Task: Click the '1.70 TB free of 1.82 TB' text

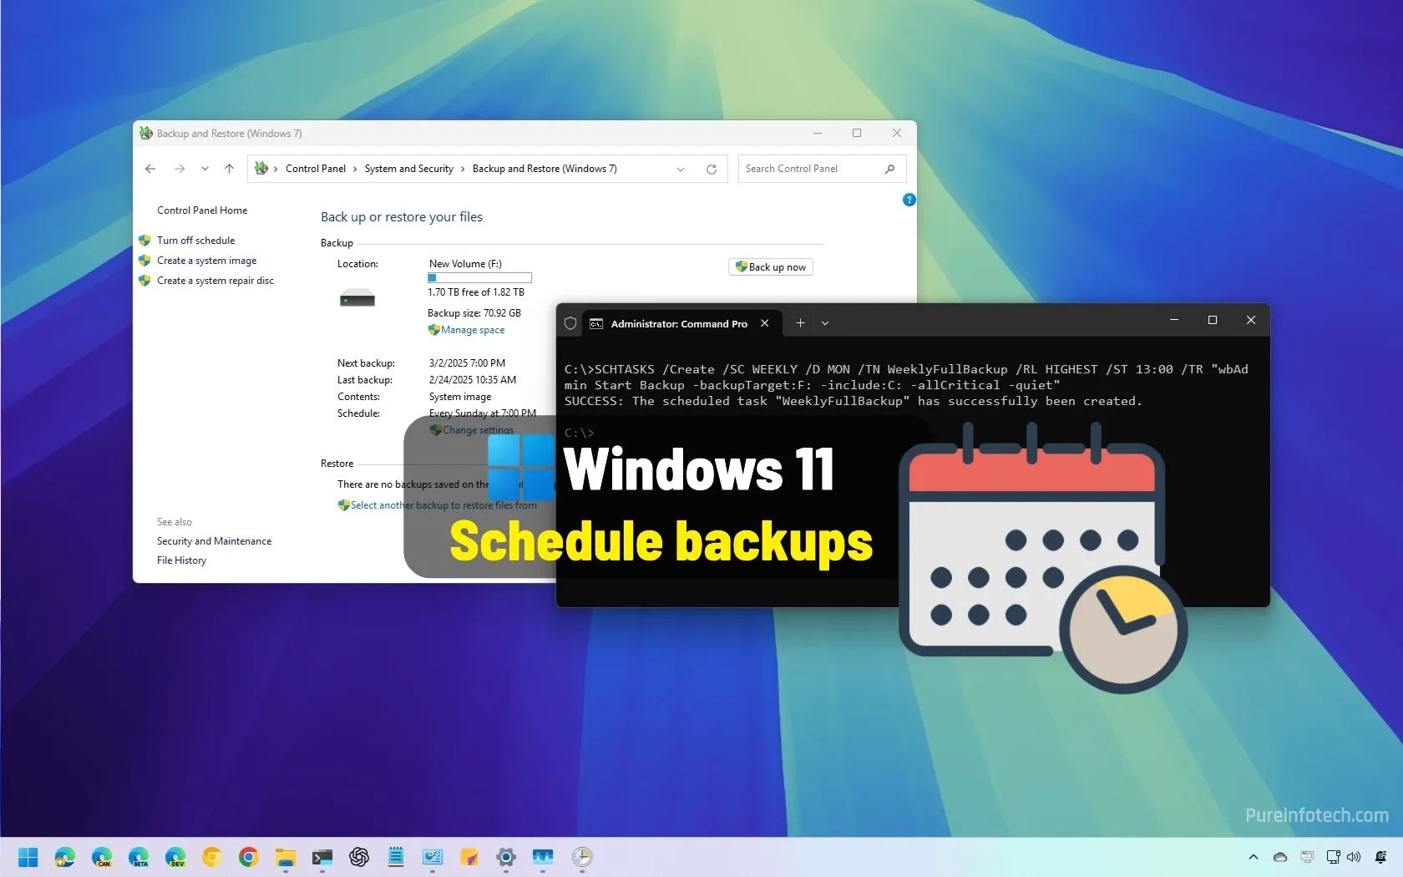Action: pos(476,292)
